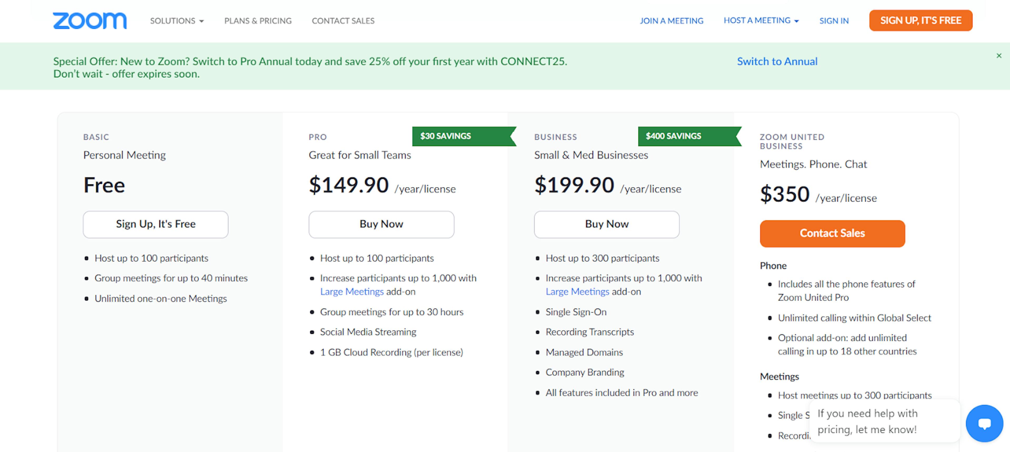
Task: Click 'All features included in Pro and more'
Action: [622, 393]
